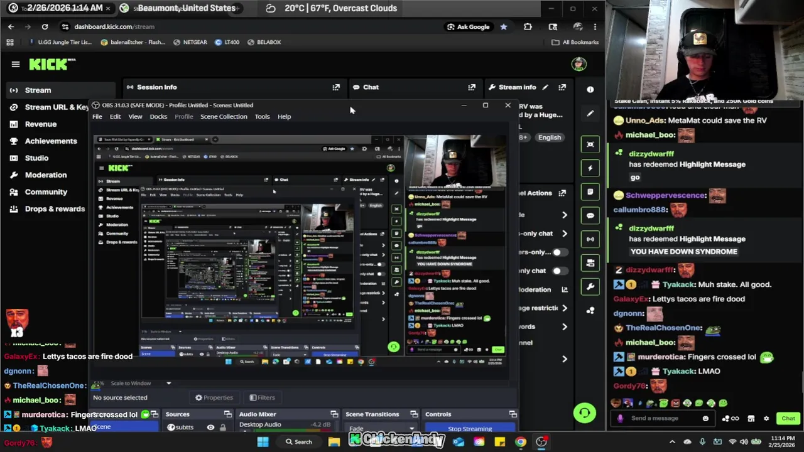Toggle visibility of subtts source

pos(210,428)
